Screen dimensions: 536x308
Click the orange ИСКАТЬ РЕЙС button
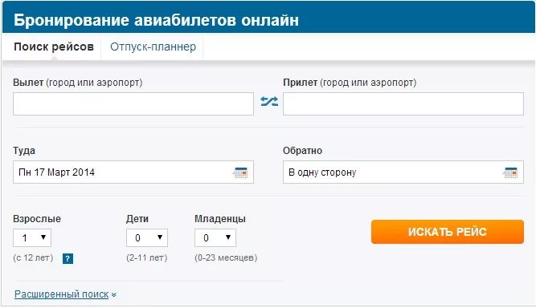pos(448,232)
